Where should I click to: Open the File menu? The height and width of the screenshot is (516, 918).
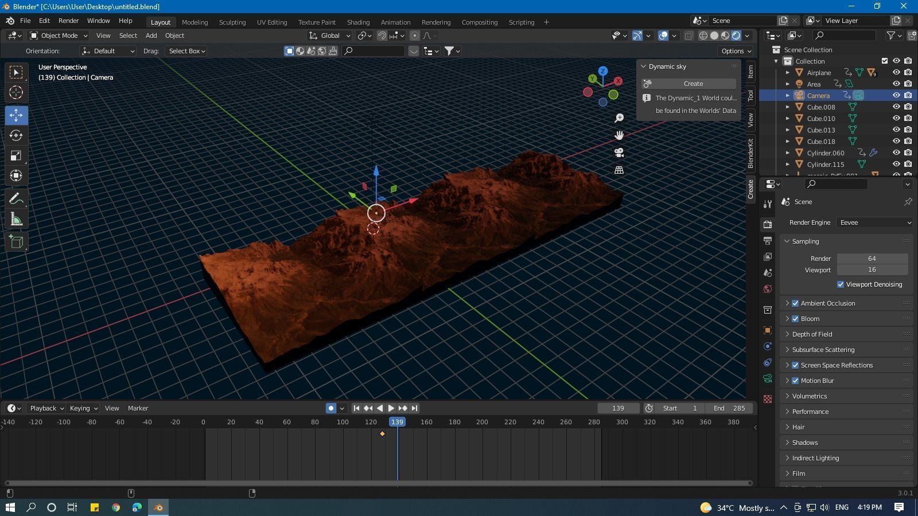pos(25,21)
